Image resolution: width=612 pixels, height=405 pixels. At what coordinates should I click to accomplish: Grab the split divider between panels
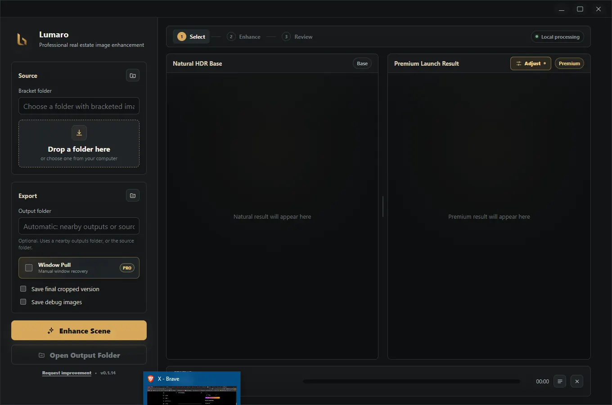click(x=383, y=207)
